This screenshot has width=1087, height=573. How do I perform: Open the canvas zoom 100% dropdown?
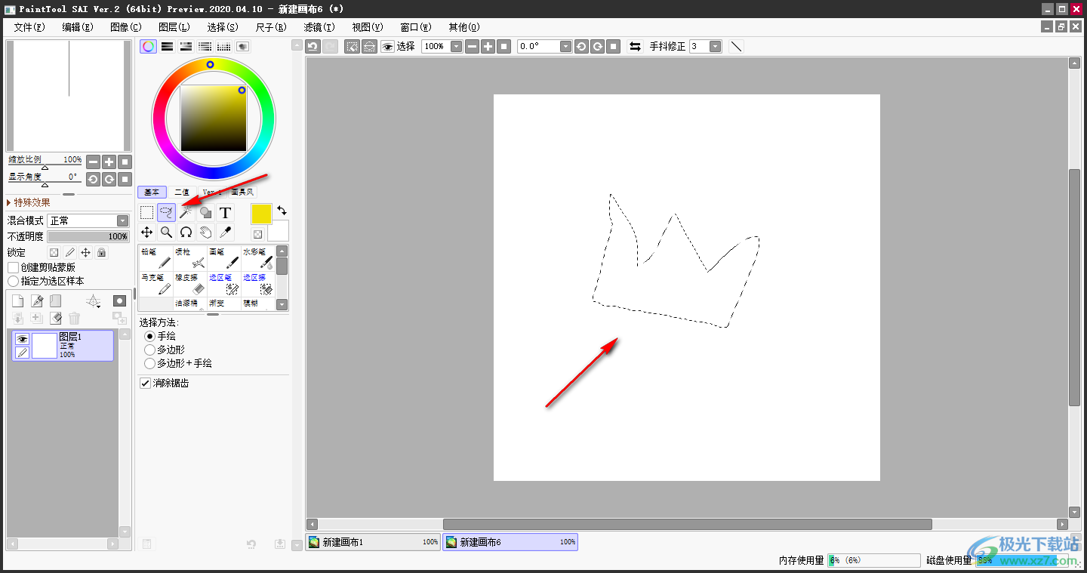click(456, 46)
